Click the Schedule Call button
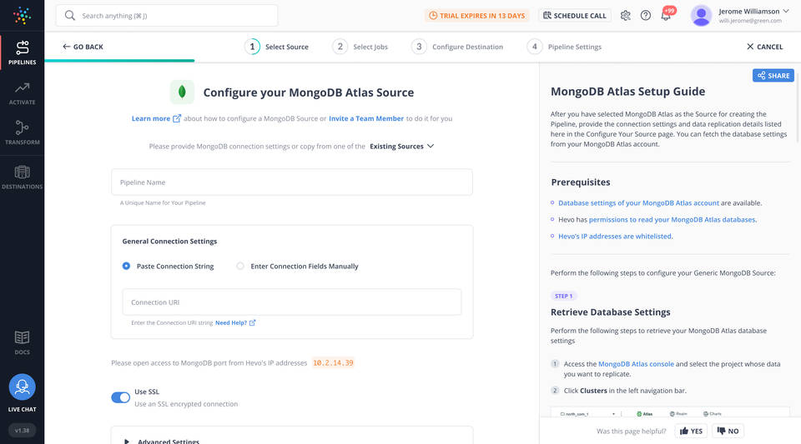The width and height of the screenshot is (801, 444). pyautogui.click(x=575, y=15)
